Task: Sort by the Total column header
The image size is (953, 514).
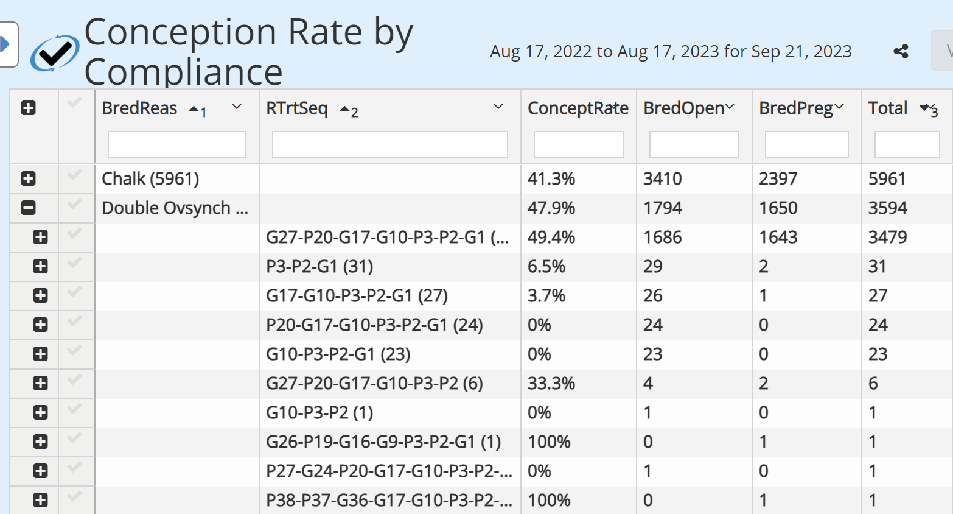Action: [x=887, y=108]
